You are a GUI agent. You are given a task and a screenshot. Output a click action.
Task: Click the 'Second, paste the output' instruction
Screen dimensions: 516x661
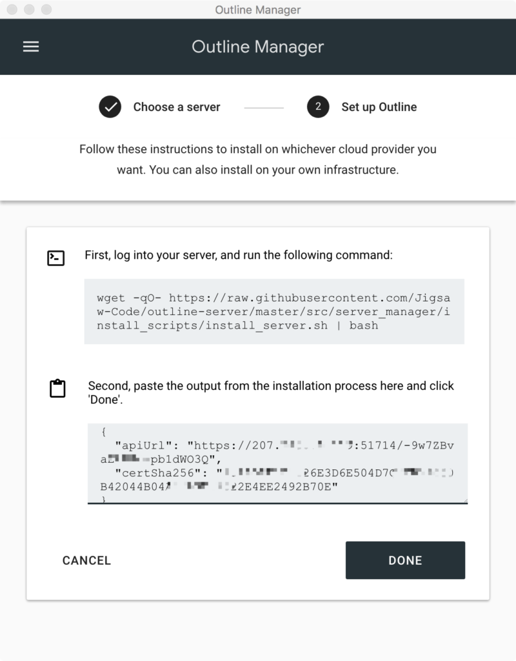[x=271, y=392]
